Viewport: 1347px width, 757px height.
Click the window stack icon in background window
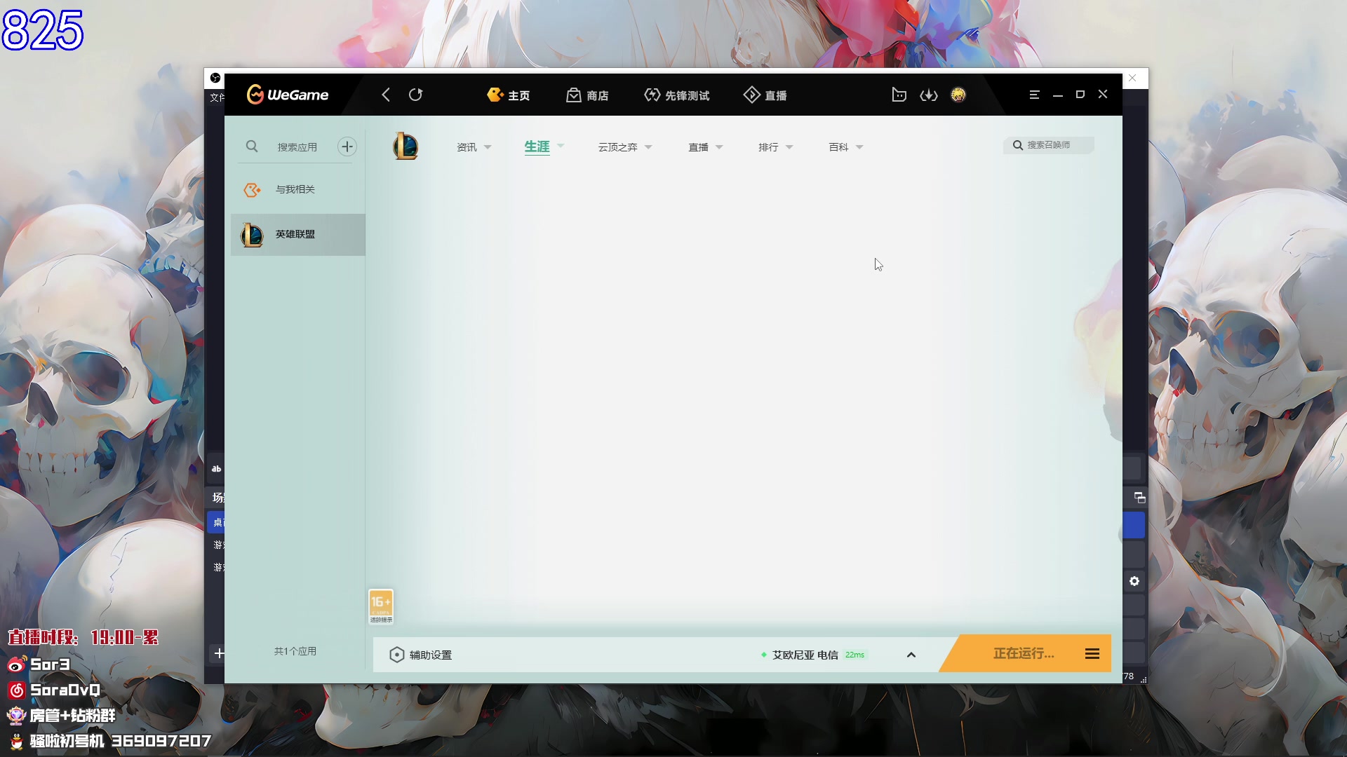[1139, 498]
